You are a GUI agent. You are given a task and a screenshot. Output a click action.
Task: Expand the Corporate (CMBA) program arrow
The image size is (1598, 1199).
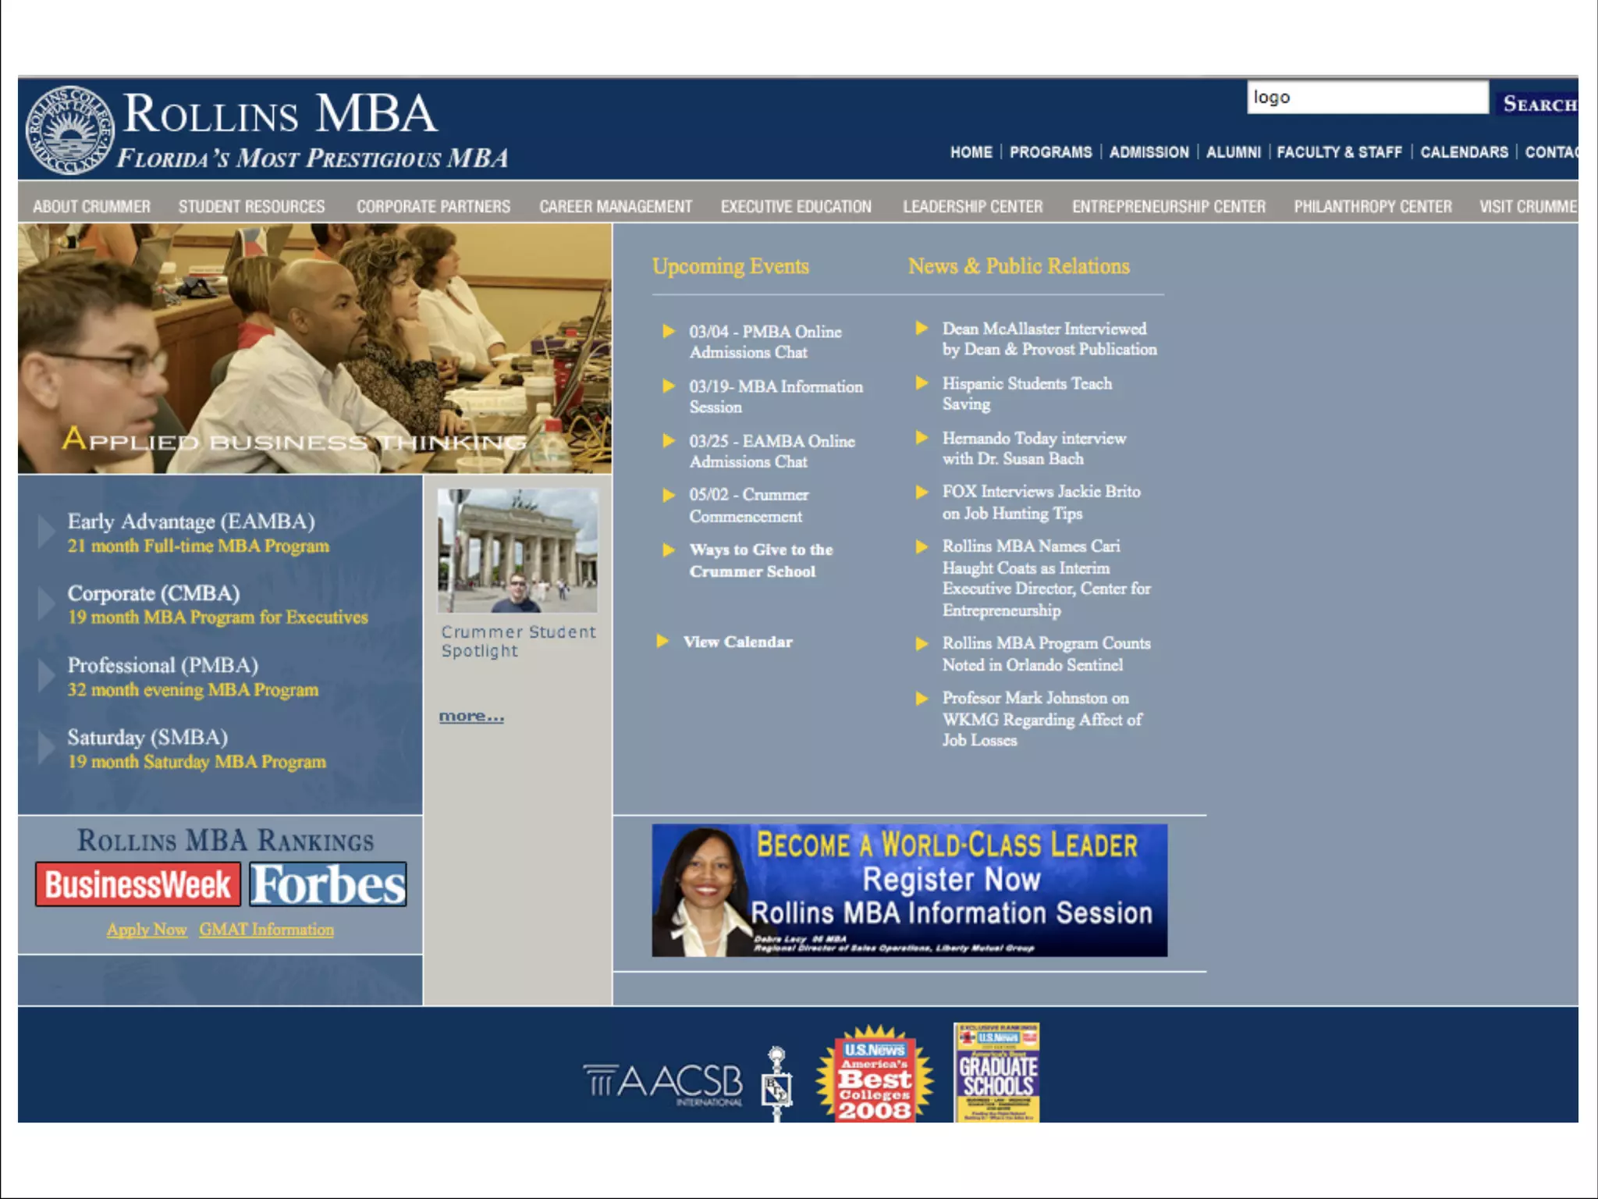(45, 603)
